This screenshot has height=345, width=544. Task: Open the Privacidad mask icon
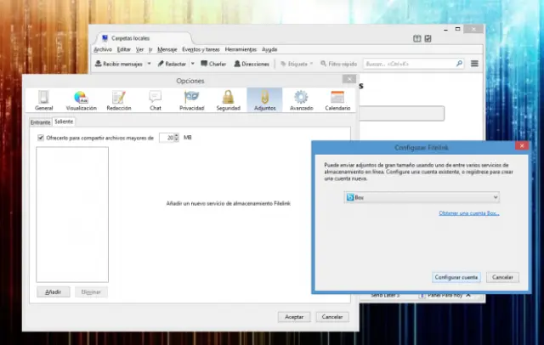click(x=191, y=100)
